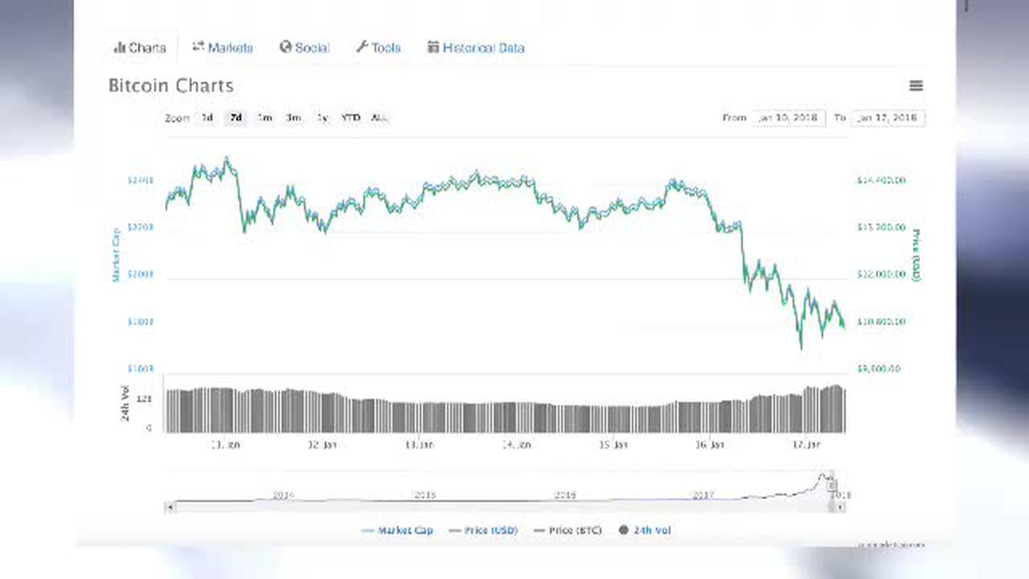
Task: Select the 1m zoom range
Action: point(265,118)
